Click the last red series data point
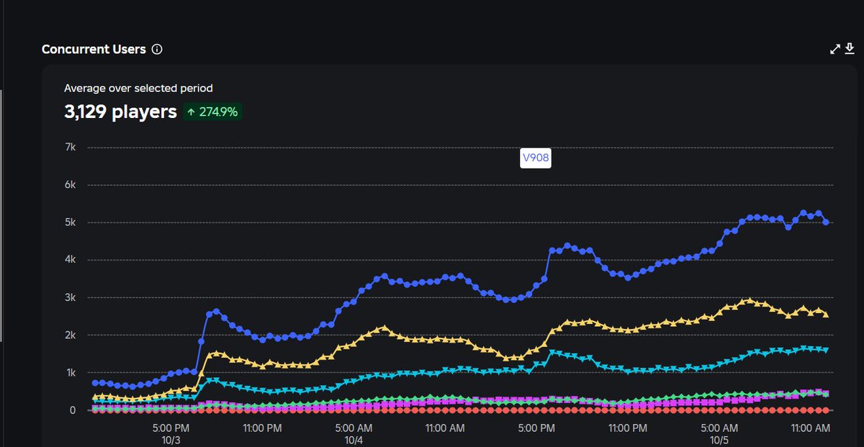Image resolution: width=864 pixels, height=447 pixels. [x=825, y=410]
